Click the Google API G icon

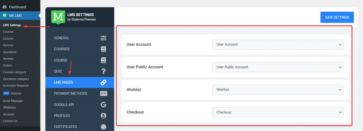click(104, 105)
